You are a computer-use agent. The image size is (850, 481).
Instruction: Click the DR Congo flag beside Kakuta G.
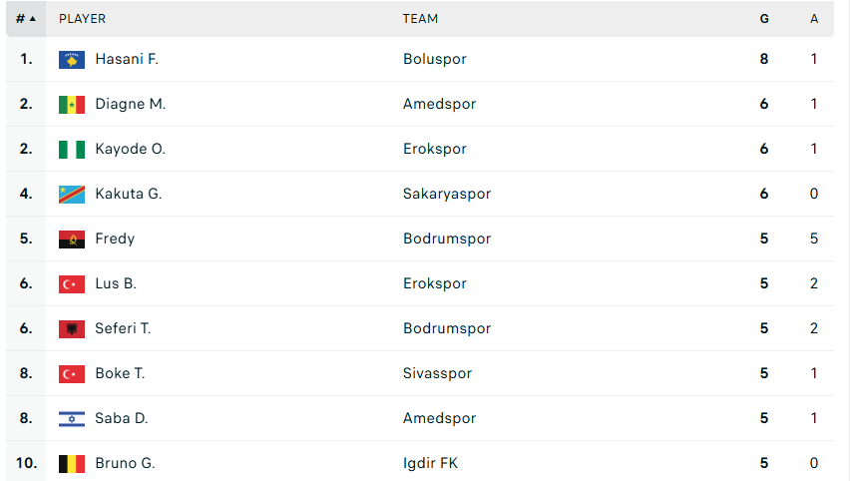pyautogui.click(x=72, y=194)
